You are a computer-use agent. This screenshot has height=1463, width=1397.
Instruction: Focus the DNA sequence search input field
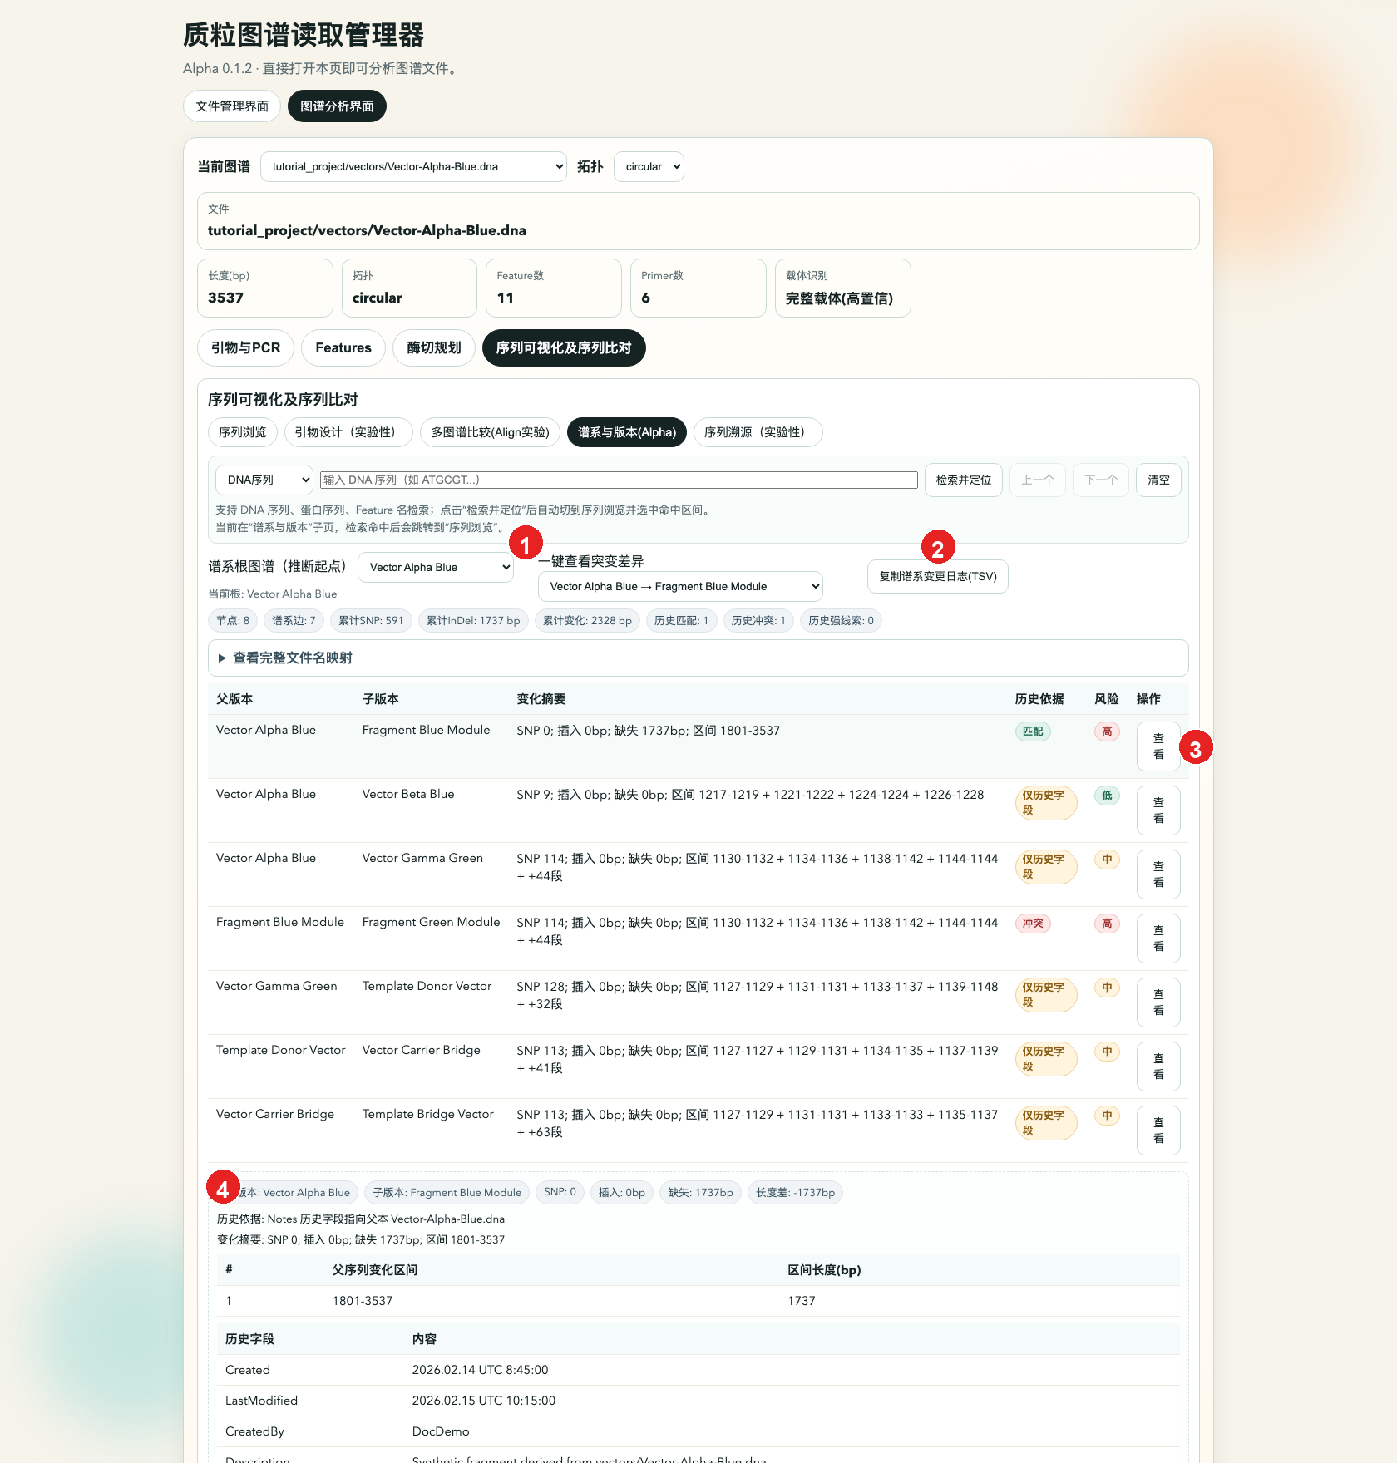(618, 480)
